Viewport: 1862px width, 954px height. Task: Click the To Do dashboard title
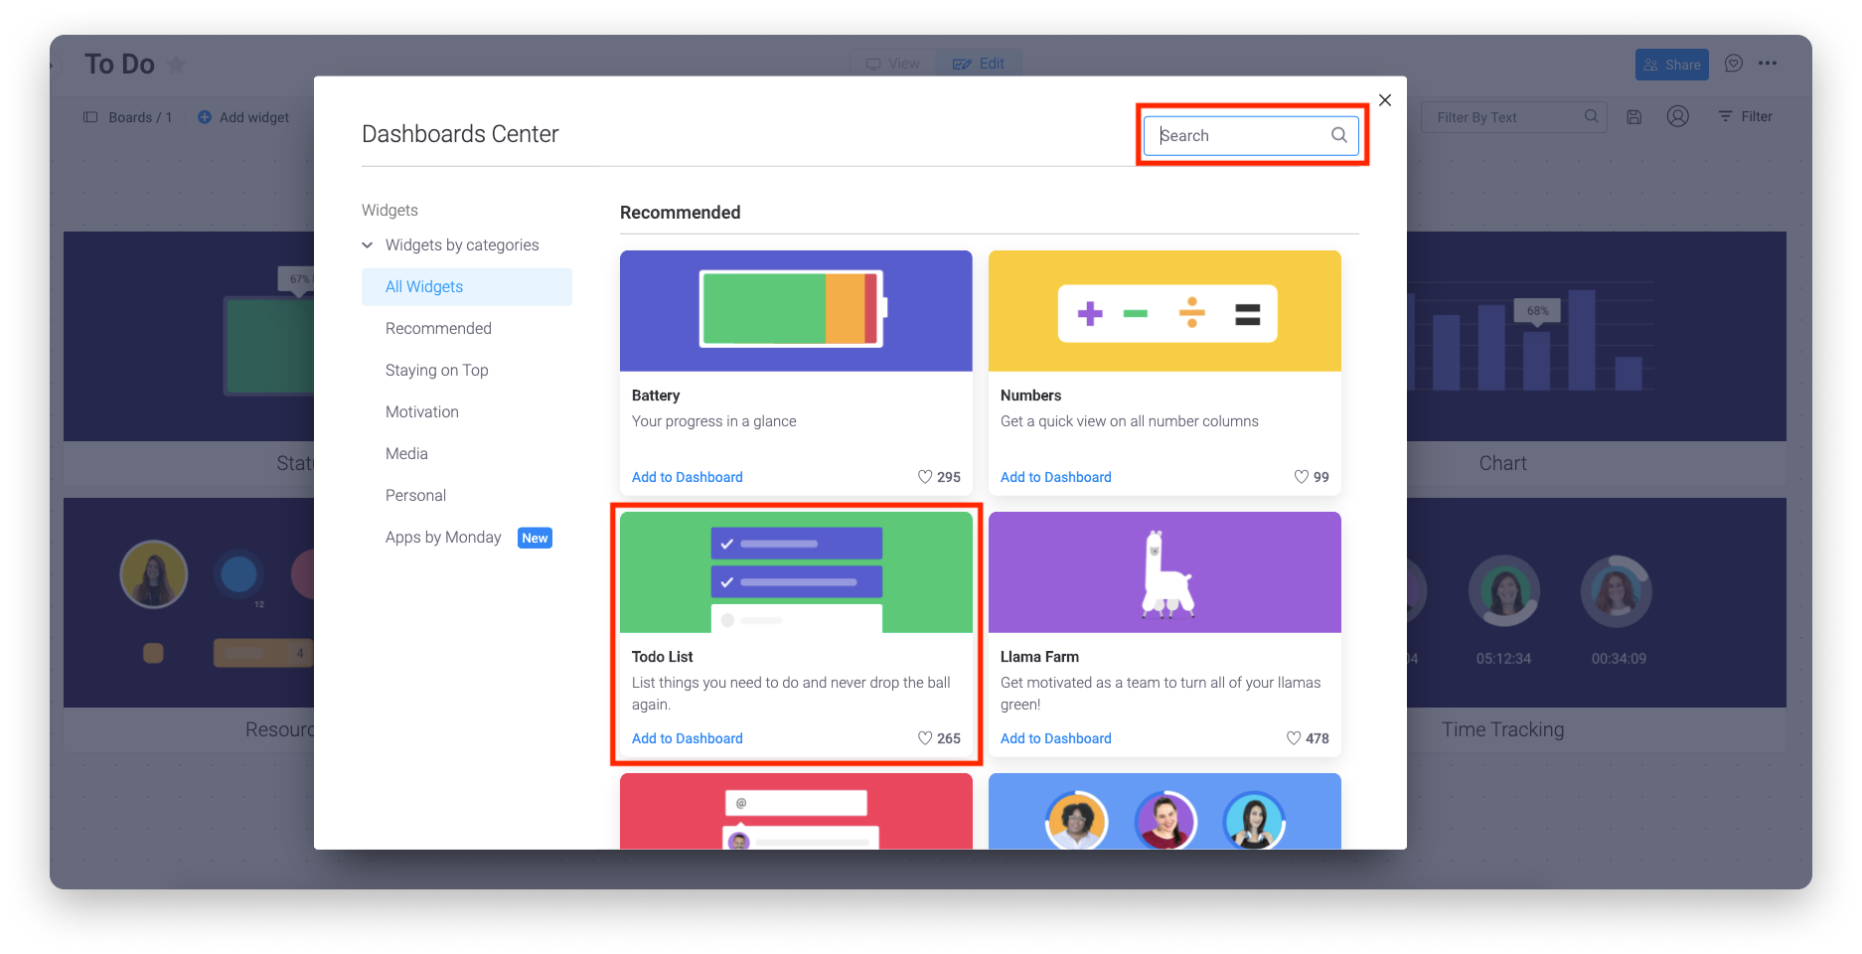point(119,65)
